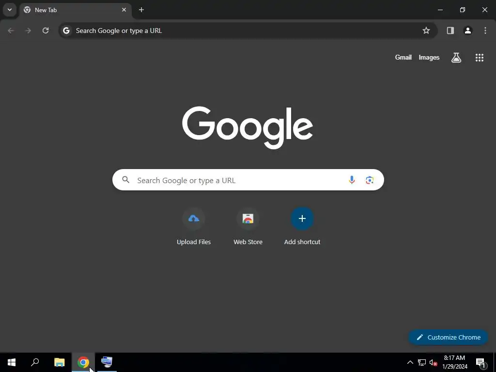Restore down the Chrome window

(x=463, y=10)
